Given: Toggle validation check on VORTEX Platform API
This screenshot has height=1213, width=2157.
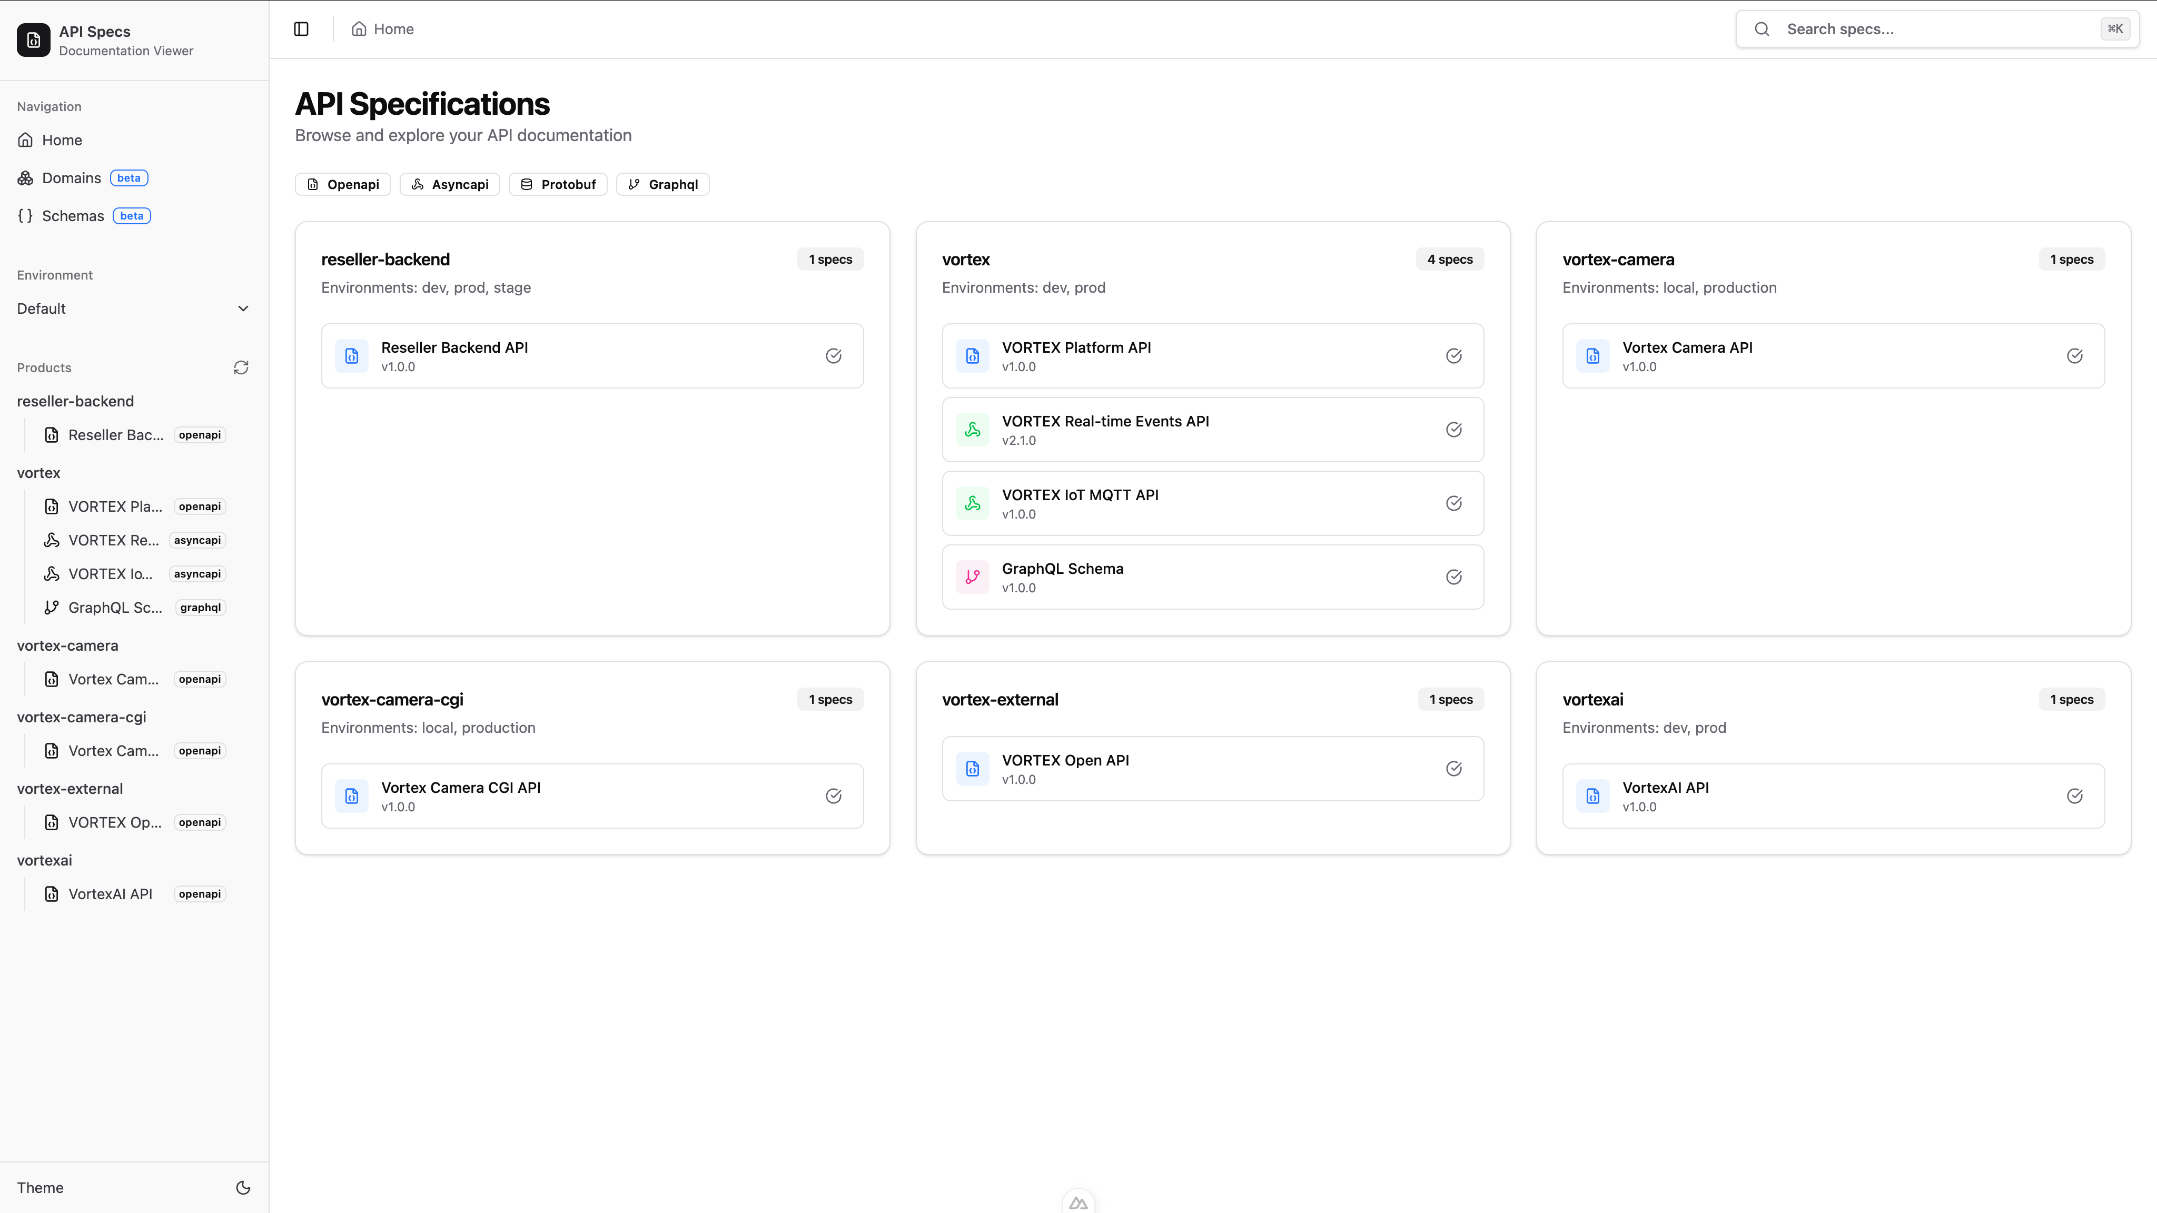Looking at the screenshot, I should (x=1453, y=356).
